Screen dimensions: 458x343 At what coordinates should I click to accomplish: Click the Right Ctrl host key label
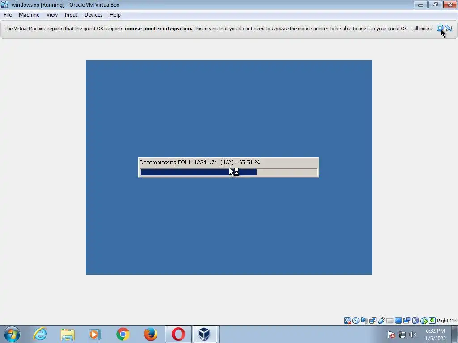(447, 321)
